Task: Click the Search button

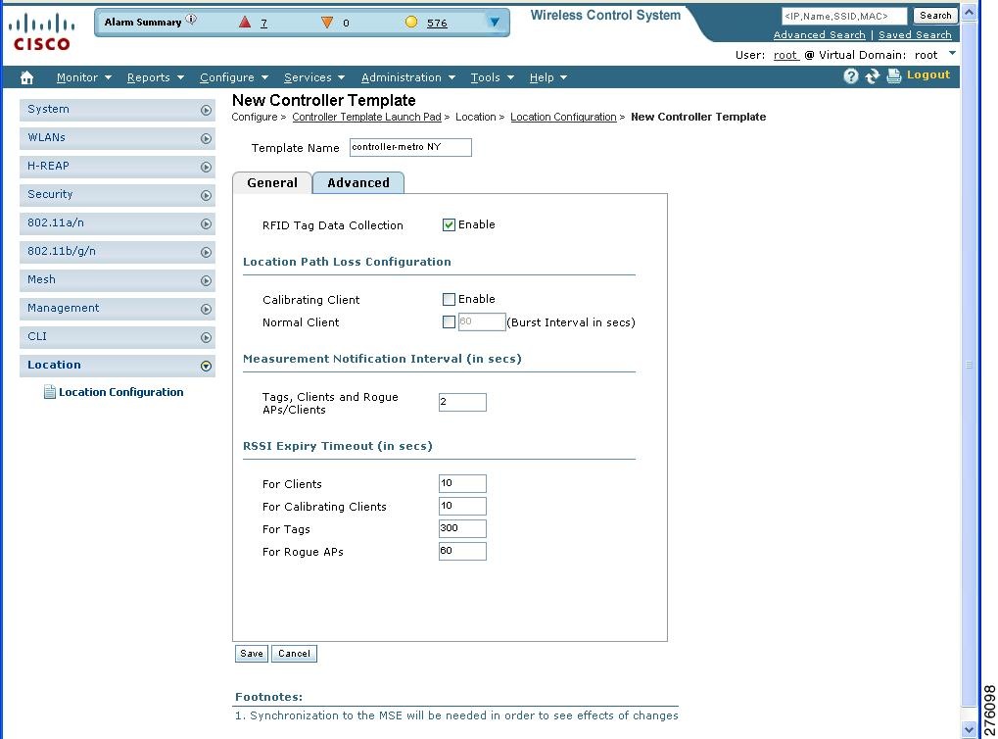Action: pos(935,16)
